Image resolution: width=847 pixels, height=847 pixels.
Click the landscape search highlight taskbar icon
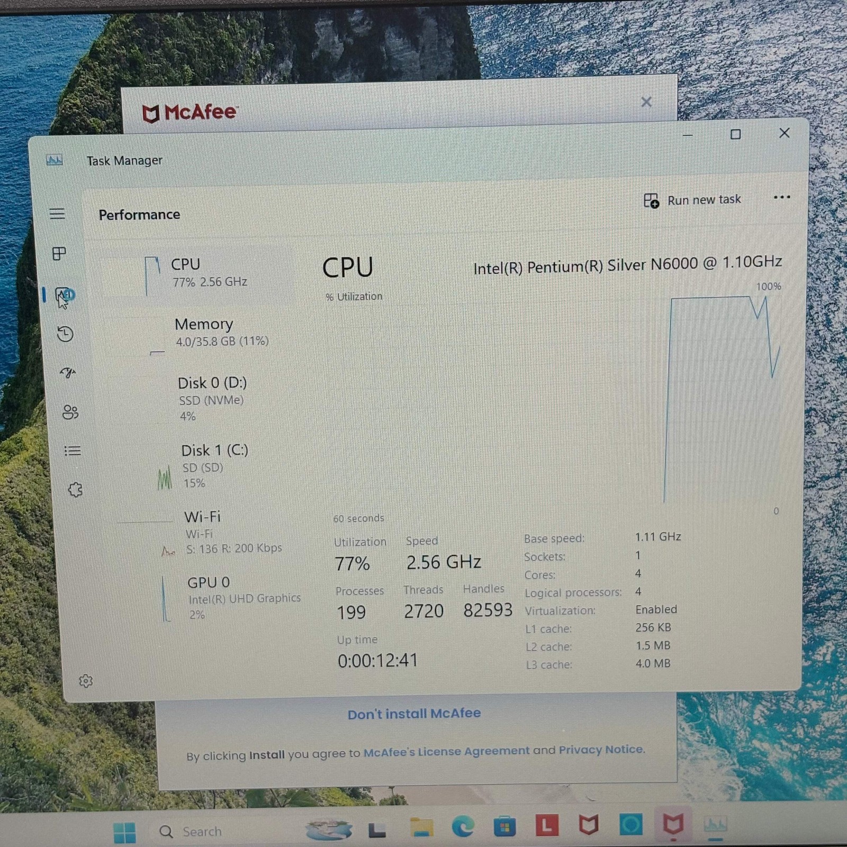click(329, 830)
